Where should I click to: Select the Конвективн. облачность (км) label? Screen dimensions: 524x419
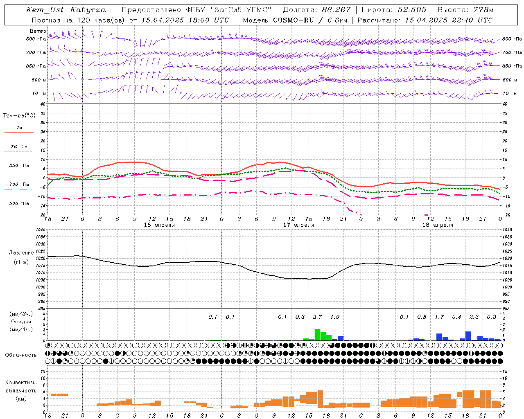tap(21, 390)
